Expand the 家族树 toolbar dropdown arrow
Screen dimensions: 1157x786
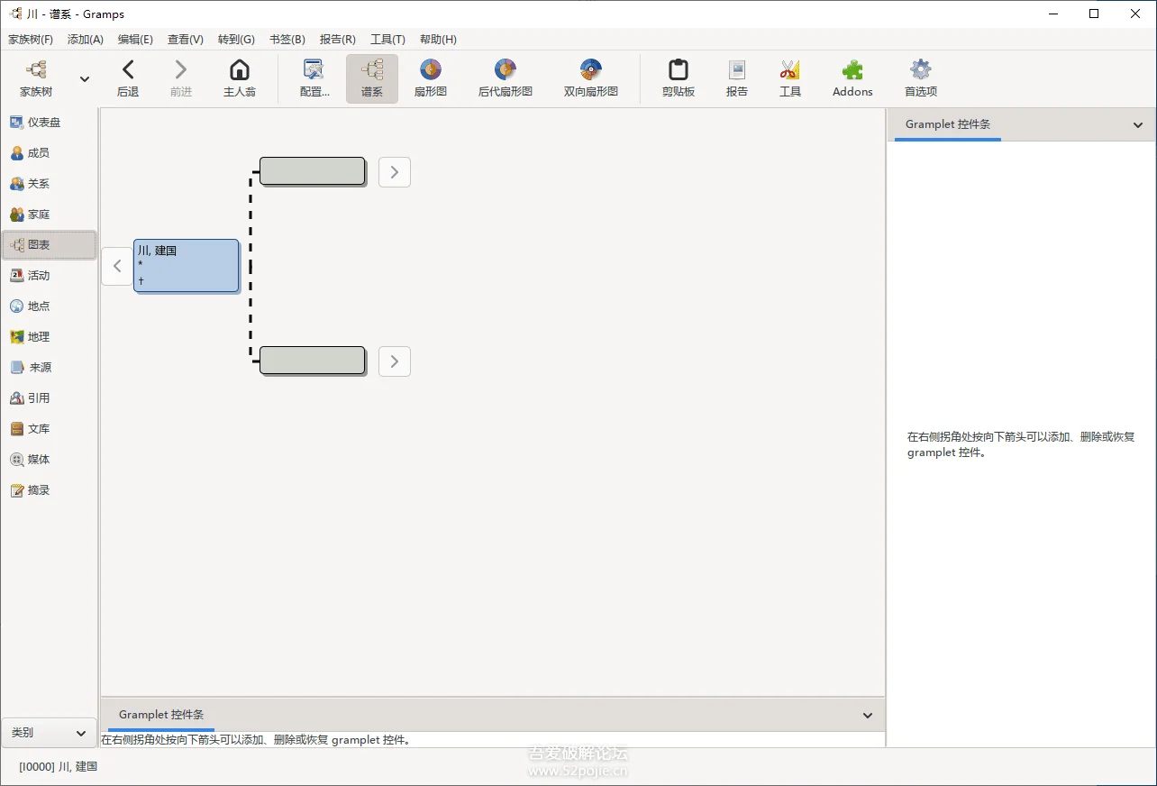pyautogui.click(x=85, y=79)
